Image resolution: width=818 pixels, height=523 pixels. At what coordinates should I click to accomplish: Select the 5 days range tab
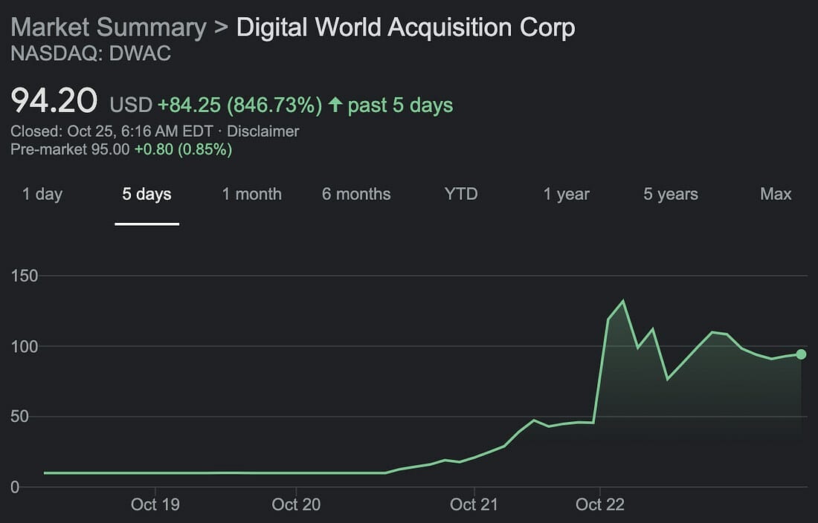point(146,195)
